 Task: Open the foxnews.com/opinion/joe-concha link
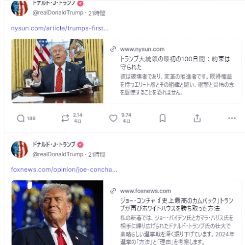click(64, 170)
